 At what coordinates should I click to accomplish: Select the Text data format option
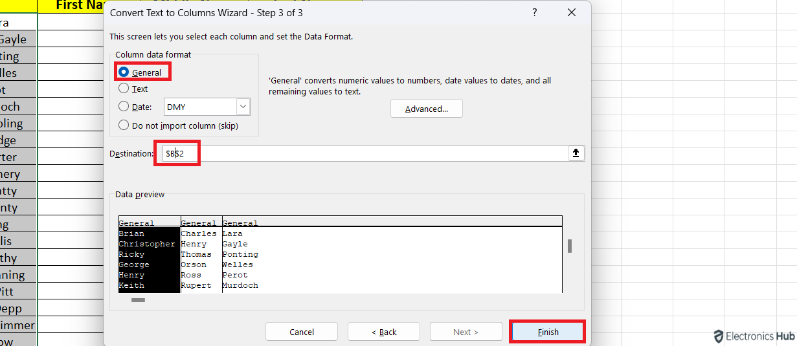pyautogui.click(x=124, y=89)
